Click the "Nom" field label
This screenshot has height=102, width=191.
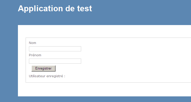(33, 43)
